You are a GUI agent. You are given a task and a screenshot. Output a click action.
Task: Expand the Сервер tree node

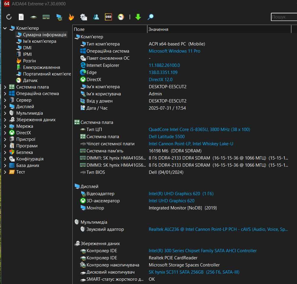pyautogui.click(x=5, y=100)
